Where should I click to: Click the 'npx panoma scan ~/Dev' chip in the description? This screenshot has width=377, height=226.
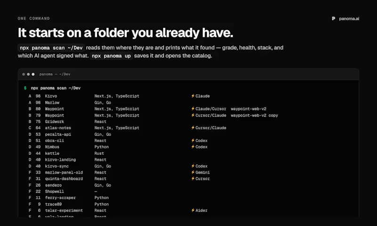[51, 48]
